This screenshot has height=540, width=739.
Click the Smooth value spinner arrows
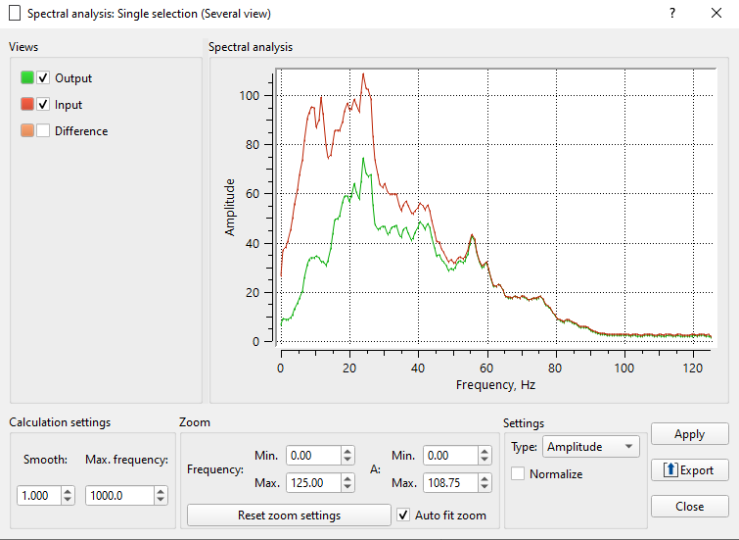68,496
